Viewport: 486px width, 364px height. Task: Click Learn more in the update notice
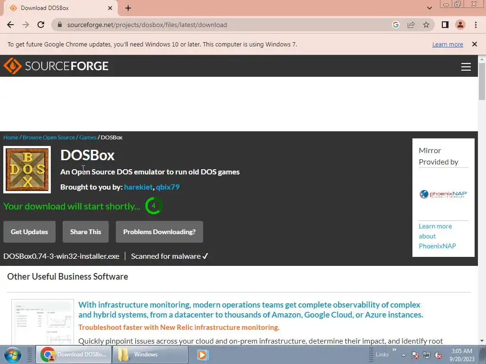(x=448, y=44)
